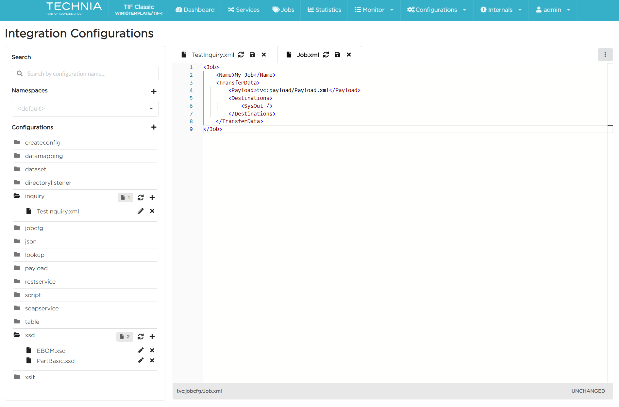The width and height of the screenshot is (619, 407).
Task: Go to the Services page
Action: [243, 10]
